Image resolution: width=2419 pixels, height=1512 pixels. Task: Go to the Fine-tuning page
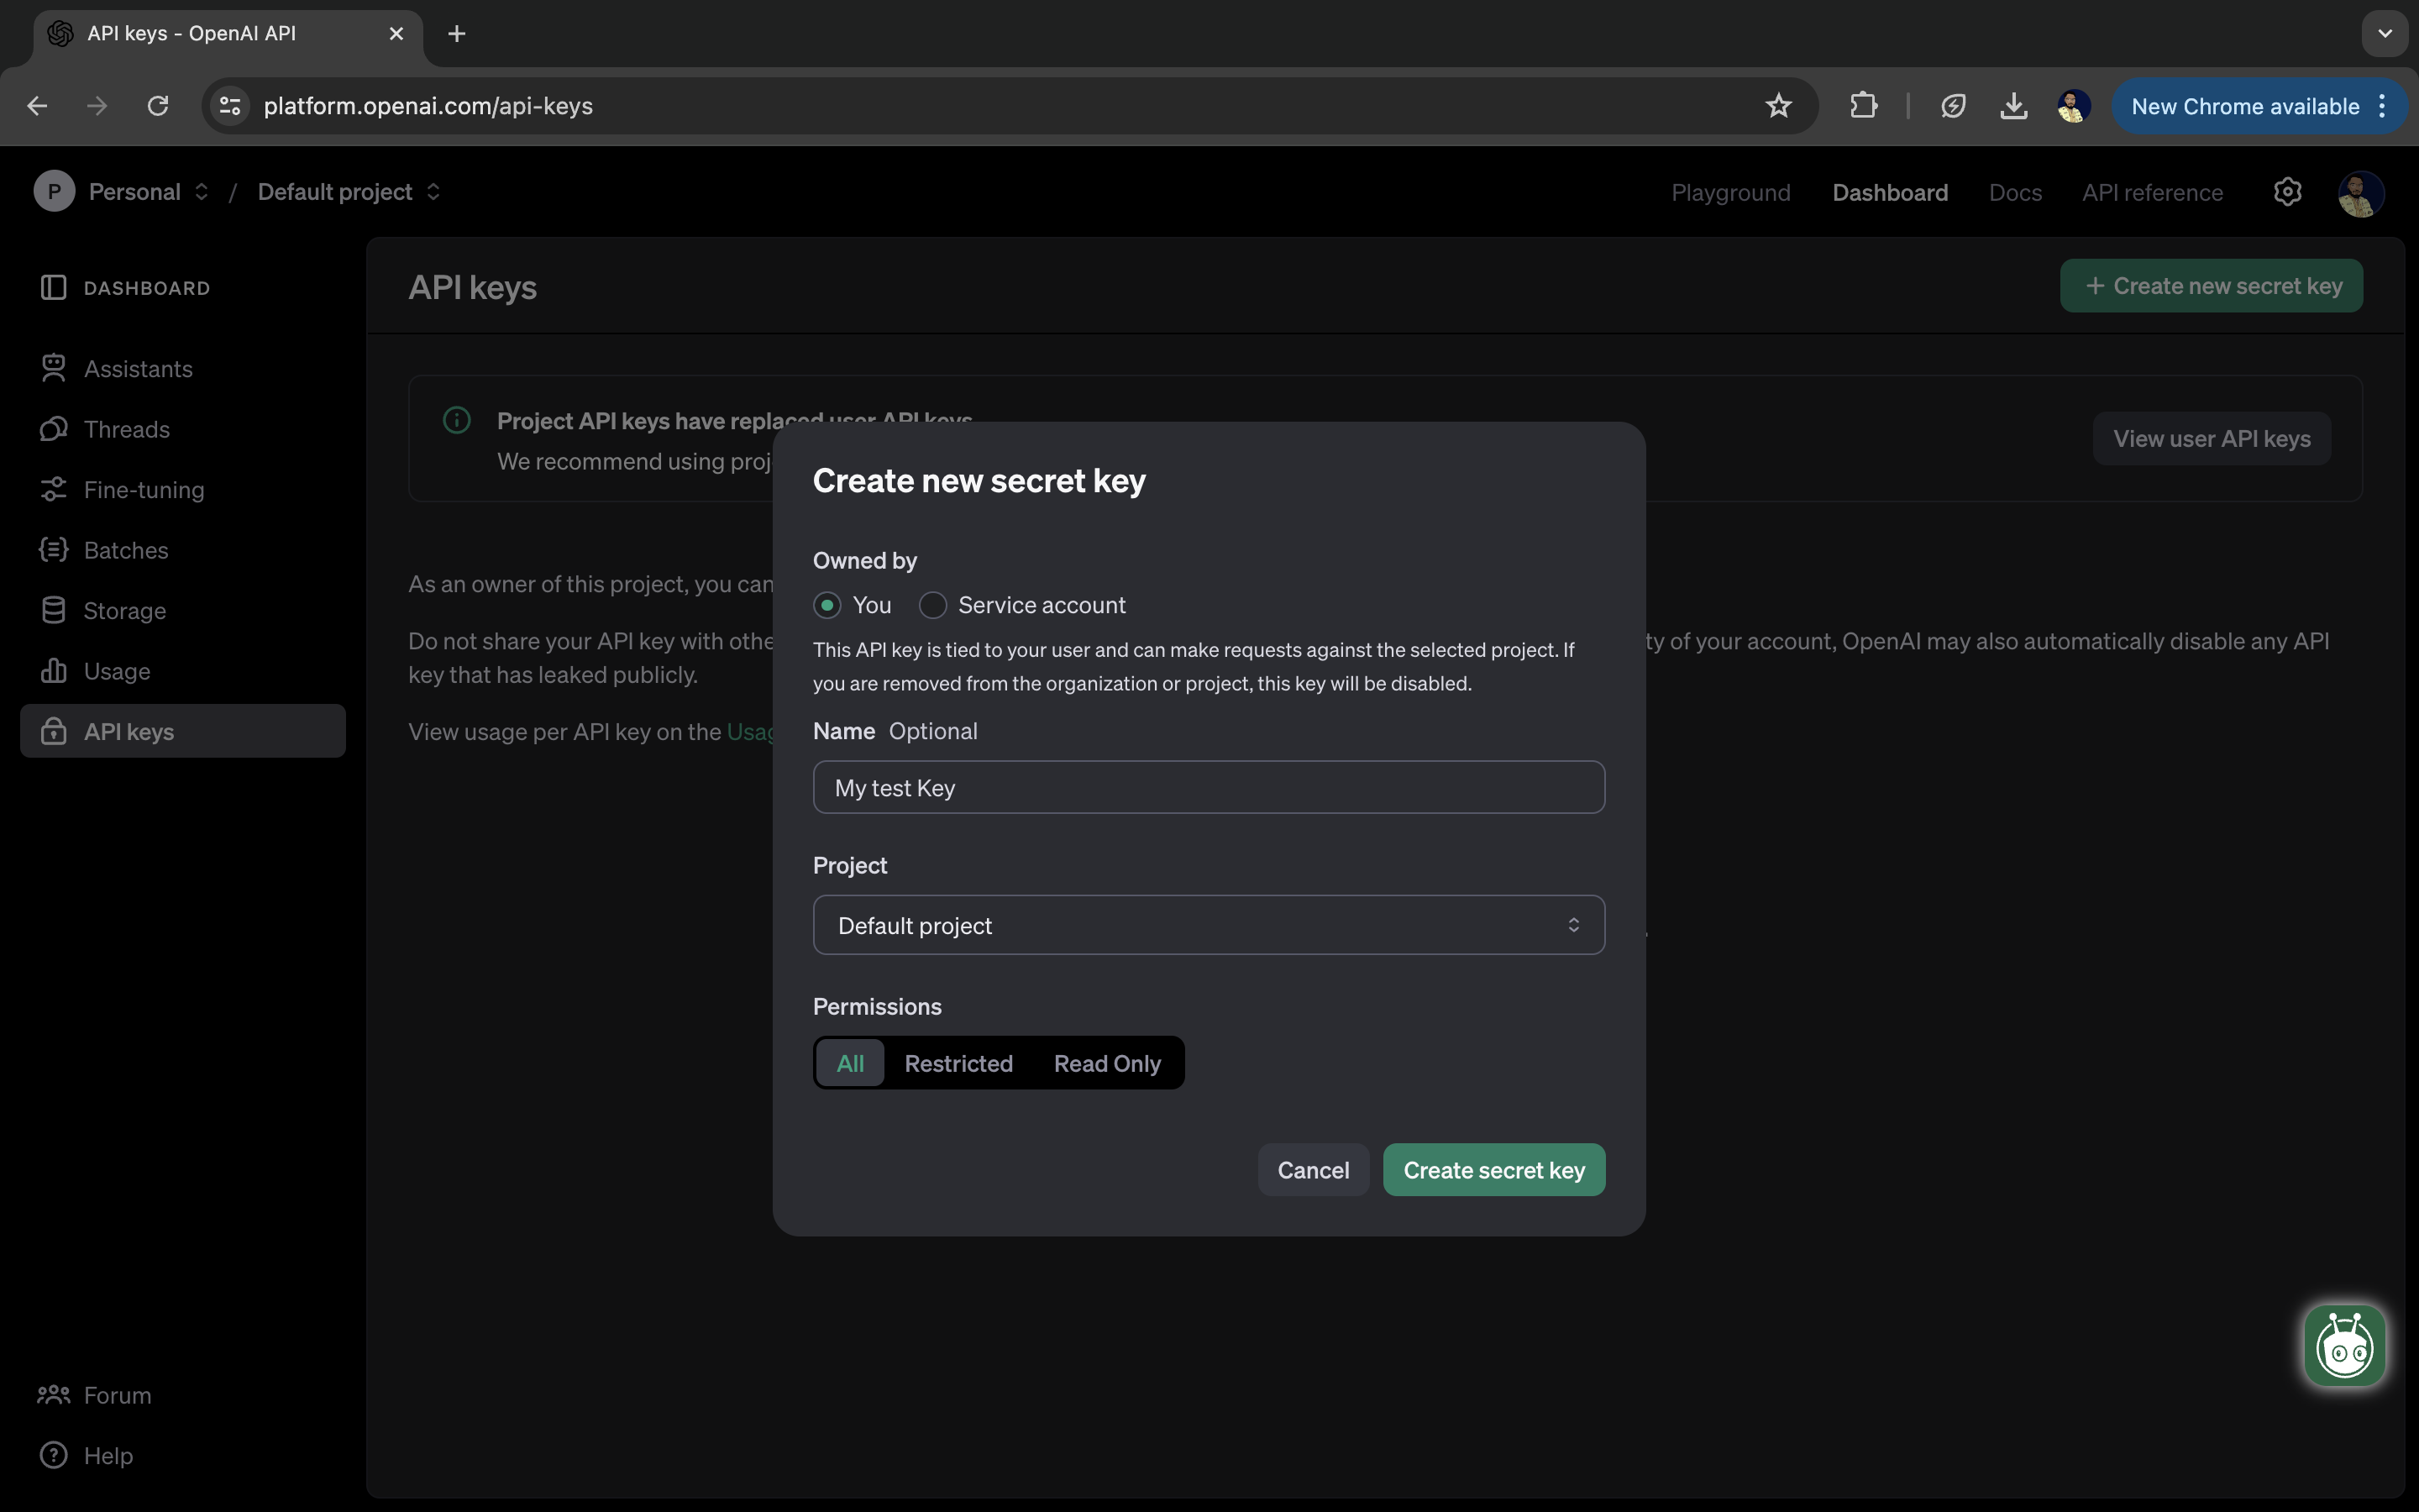(143, 490)
